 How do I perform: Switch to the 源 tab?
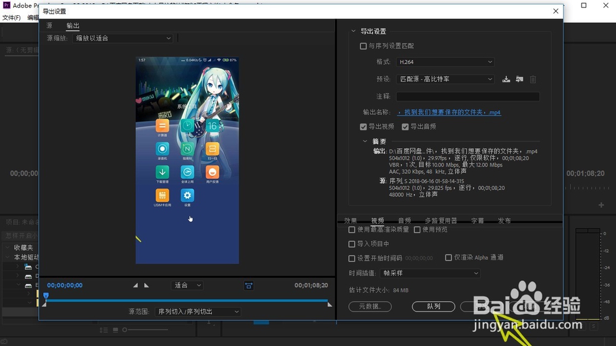coord(49,25)
